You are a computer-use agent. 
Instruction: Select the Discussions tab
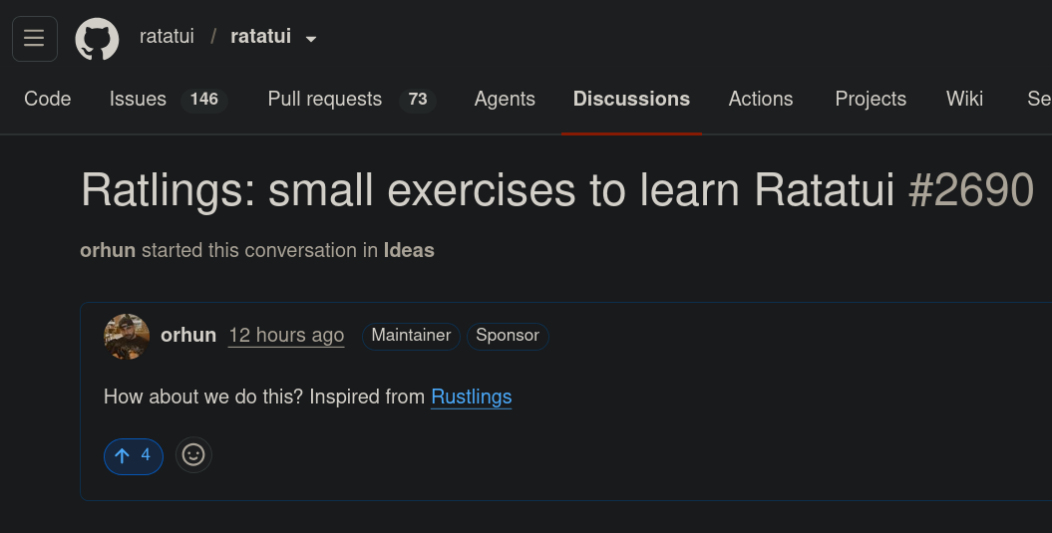631,99
